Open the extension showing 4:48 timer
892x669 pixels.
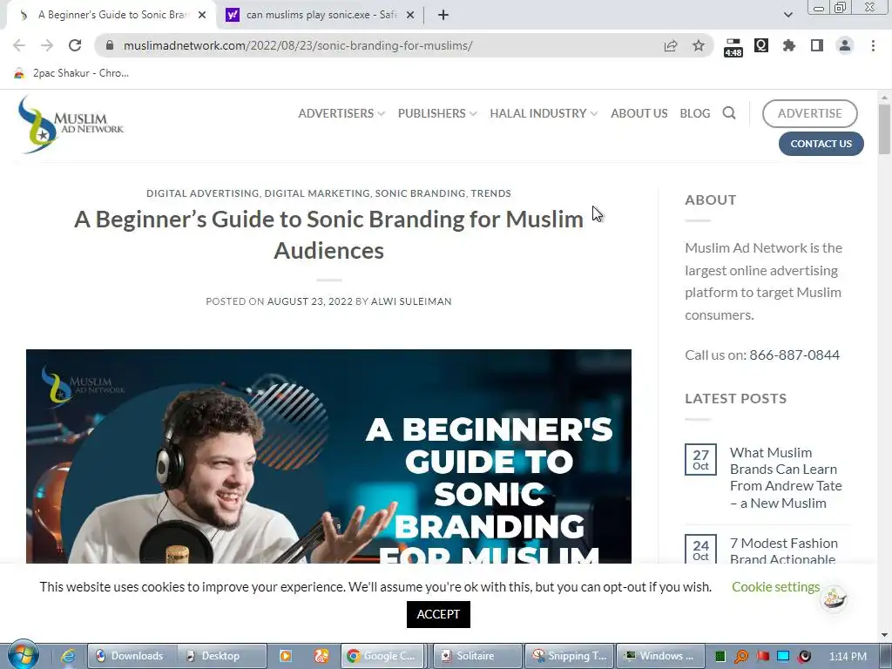coord(733,47)
